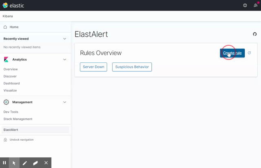This screenshot has width=261, height=168.
Task: Click the Rules Overview heading
Action: [101, 53]
